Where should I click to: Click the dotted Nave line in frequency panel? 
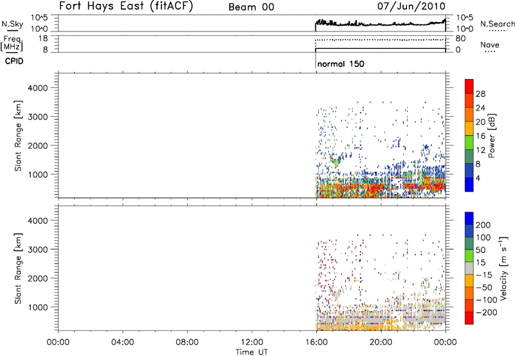(380, 40)
